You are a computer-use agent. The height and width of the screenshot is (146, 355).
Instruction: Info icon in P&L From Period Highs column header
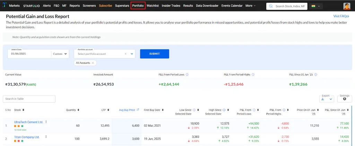(284, 110)
